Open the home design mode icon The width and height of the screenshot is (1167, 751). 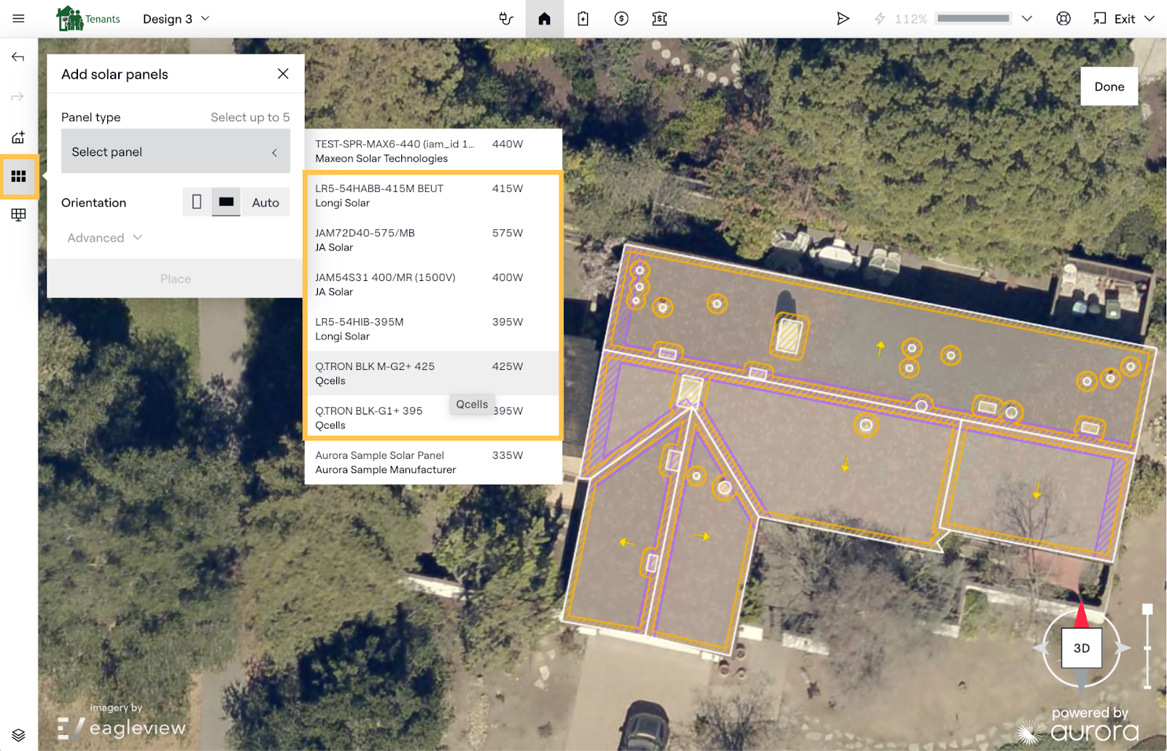(544, 18)
